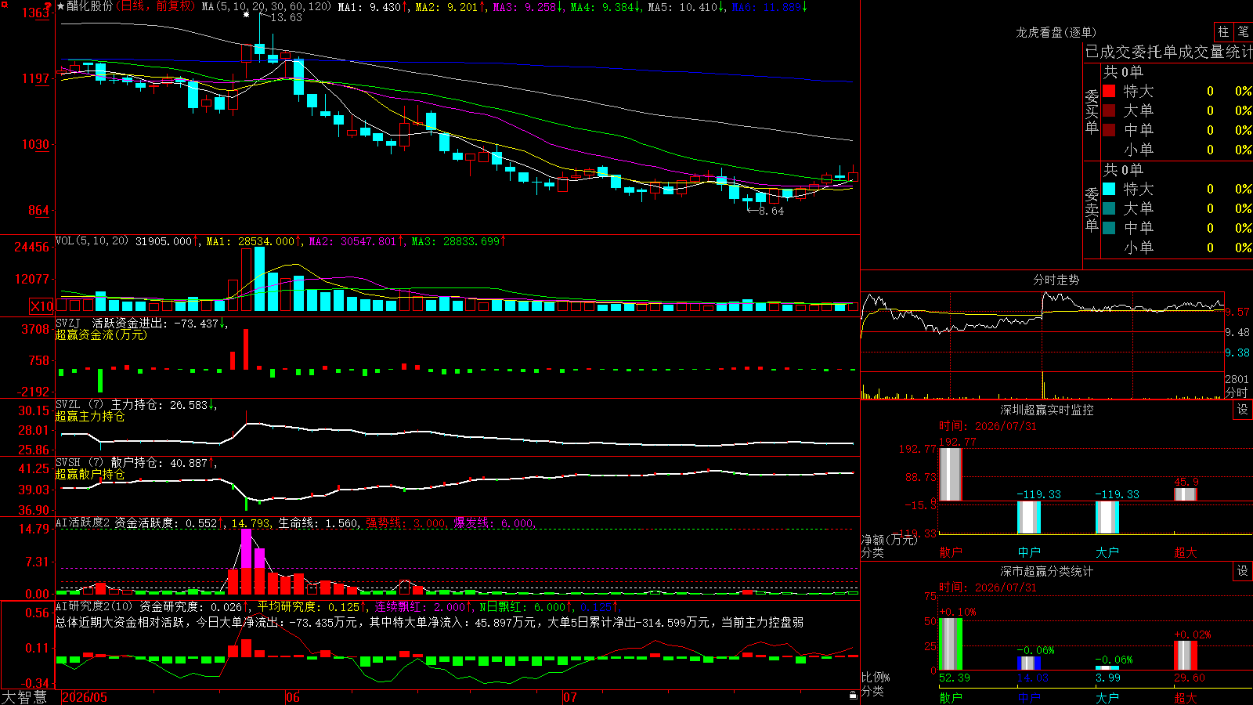Click the 2026/05 date label on the time axis

pos(85,697)
